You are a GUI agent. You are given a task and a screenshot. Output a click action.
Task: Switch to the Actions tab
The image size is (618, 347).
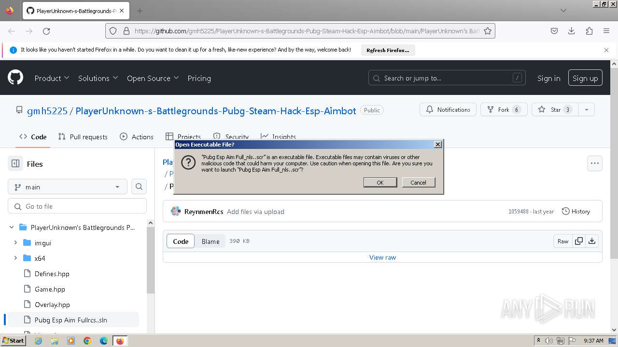pyautogui.click(x=137, y=137)
